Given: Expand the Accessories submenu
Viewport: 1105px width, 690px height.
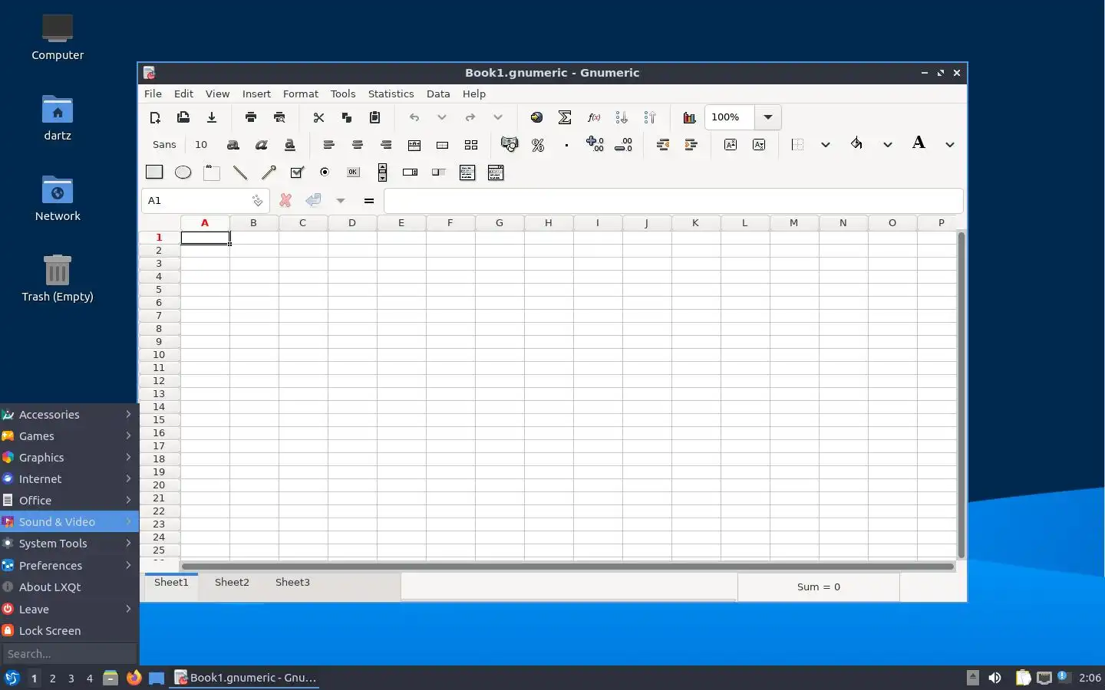Looking at the screenshot, I should pos(69,414).
